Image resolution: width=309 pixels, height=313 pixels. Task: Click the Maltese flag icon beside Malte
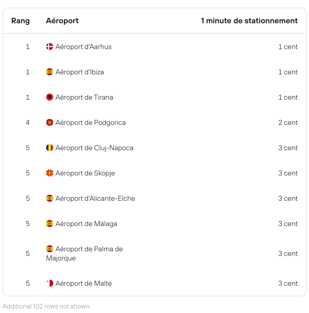pyautogui.click(x=50, y=283)
